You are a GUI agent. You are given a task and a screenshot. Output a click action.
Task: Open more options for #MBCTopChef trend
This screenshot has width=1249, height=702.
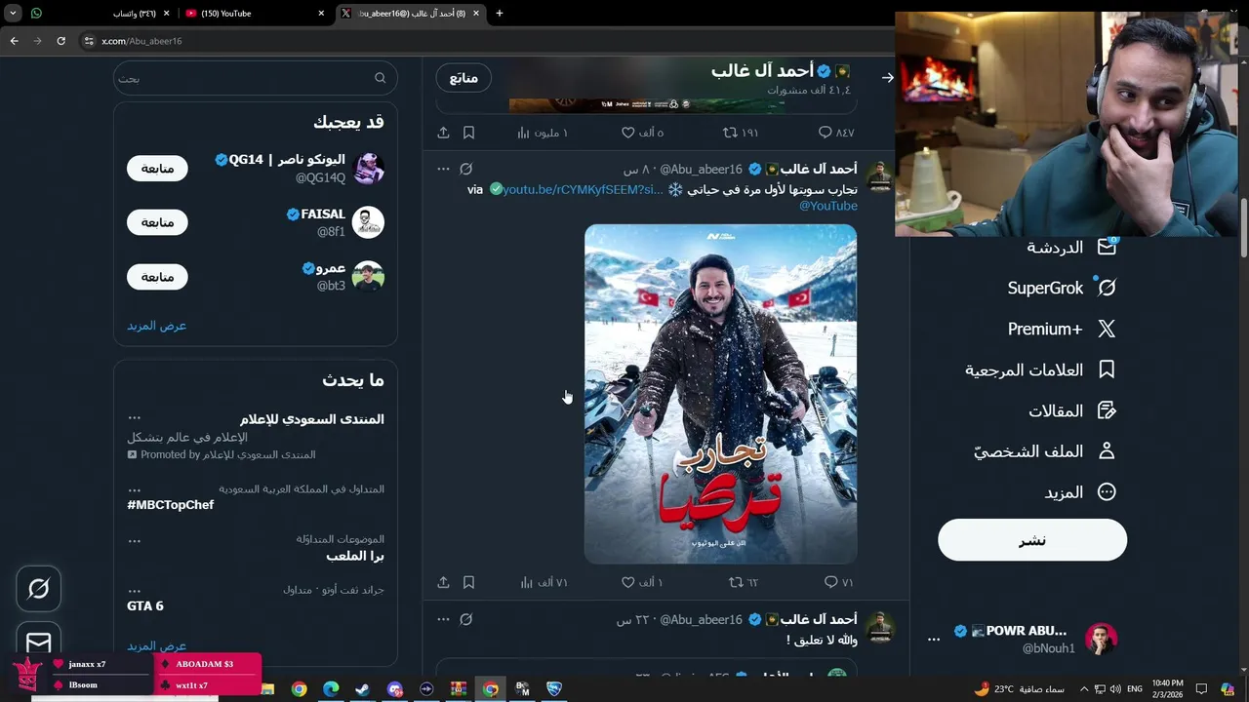point(135,489)
